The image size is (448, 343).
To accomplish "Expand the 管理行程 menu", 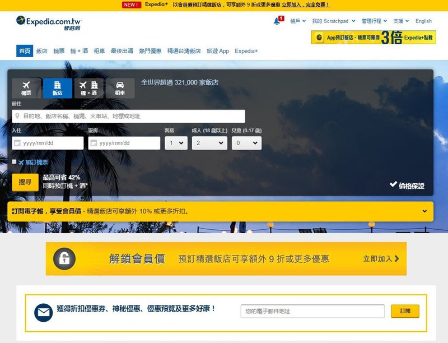I will pos(374,21).
